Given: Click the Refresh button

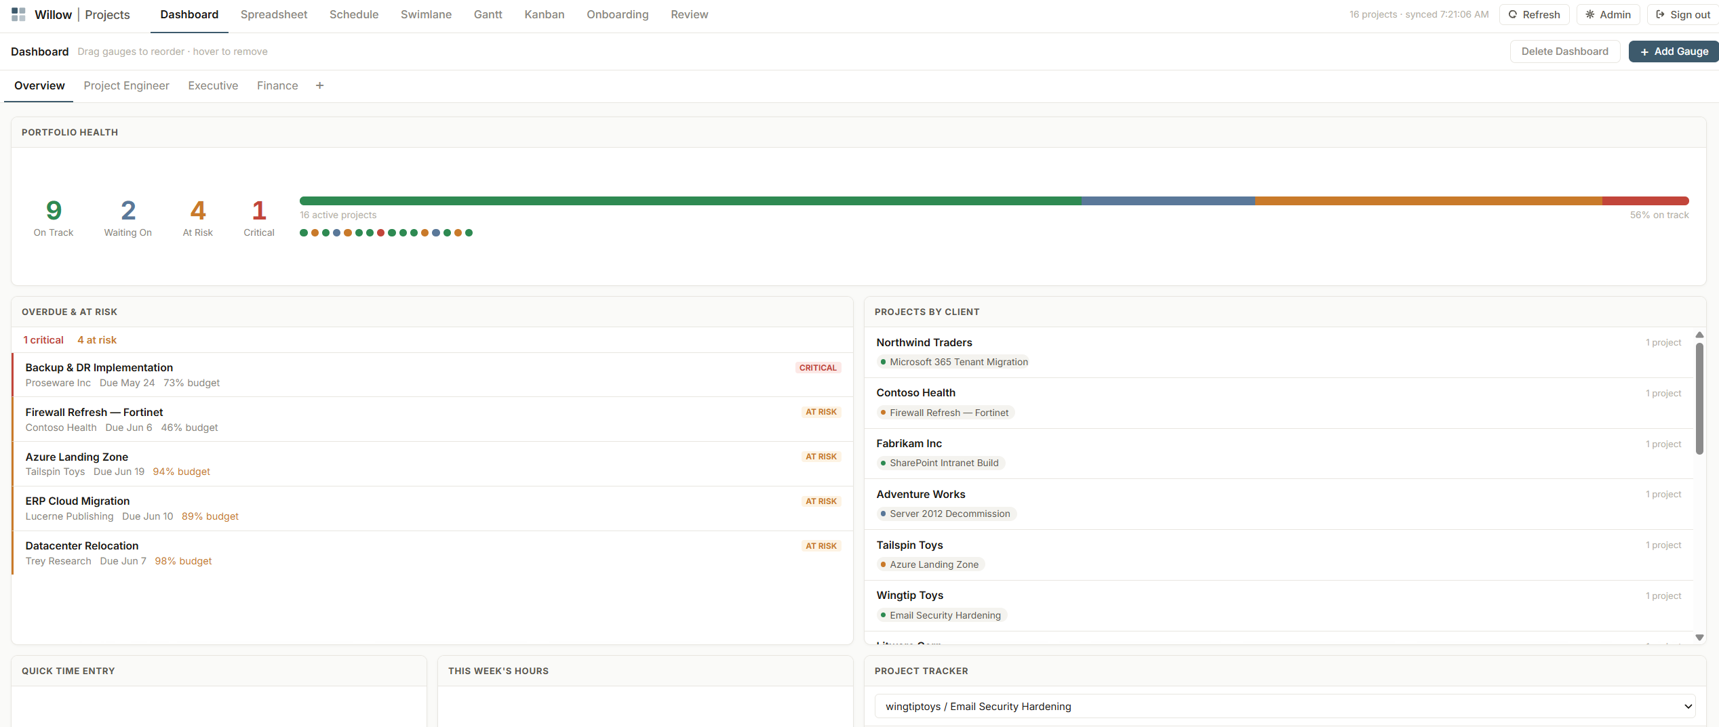Looking at the screenshot, I should coord(1534,14).
